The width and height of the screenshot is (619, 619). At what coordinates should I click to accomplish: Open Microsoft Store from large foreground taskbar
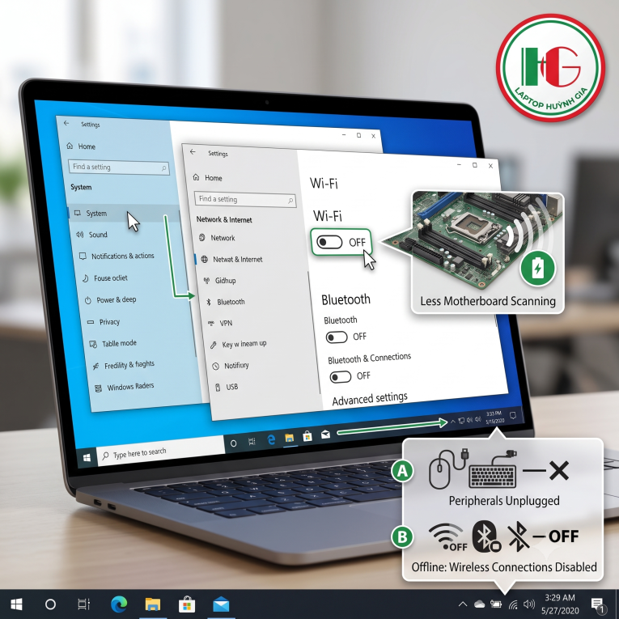click(x=187, y=604)
